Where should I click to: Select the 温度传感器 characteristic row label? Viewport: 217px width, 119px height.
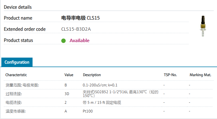[x=15, y=111]
